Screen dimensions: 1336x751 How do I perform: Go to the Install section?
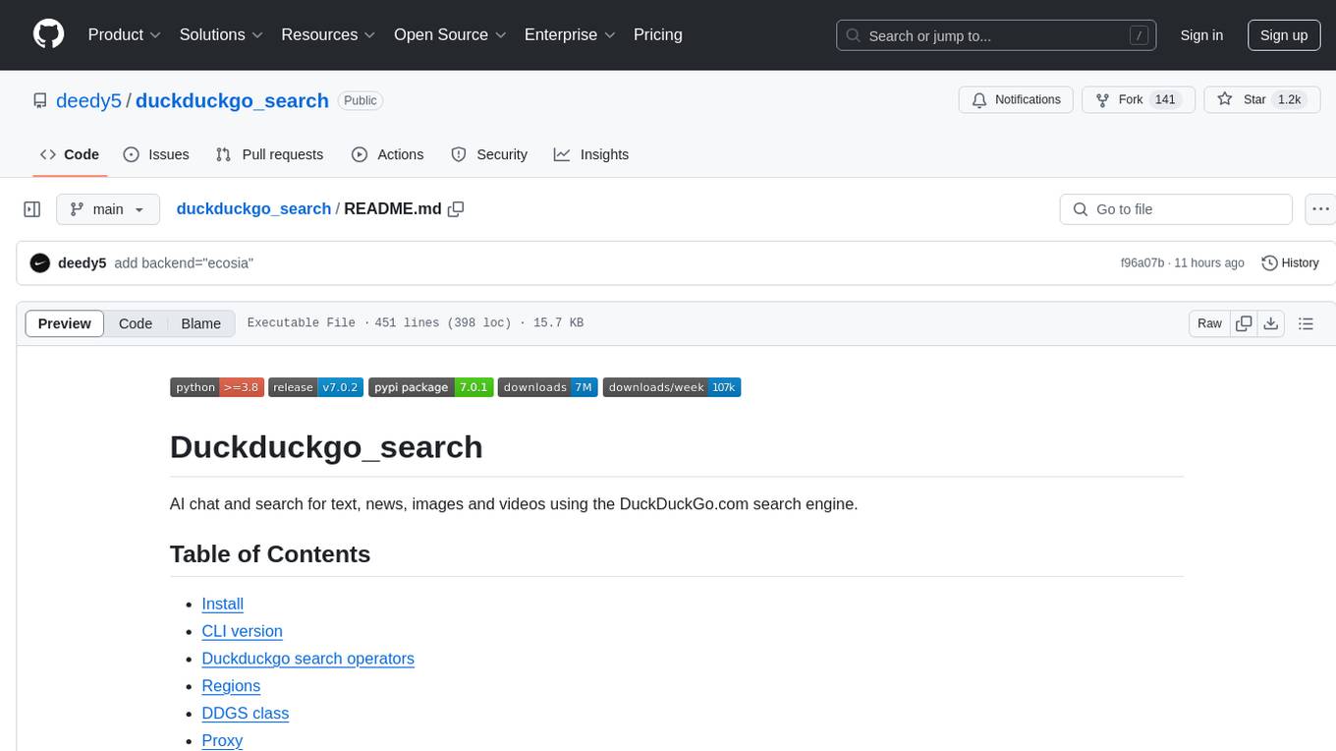[223, 604]
